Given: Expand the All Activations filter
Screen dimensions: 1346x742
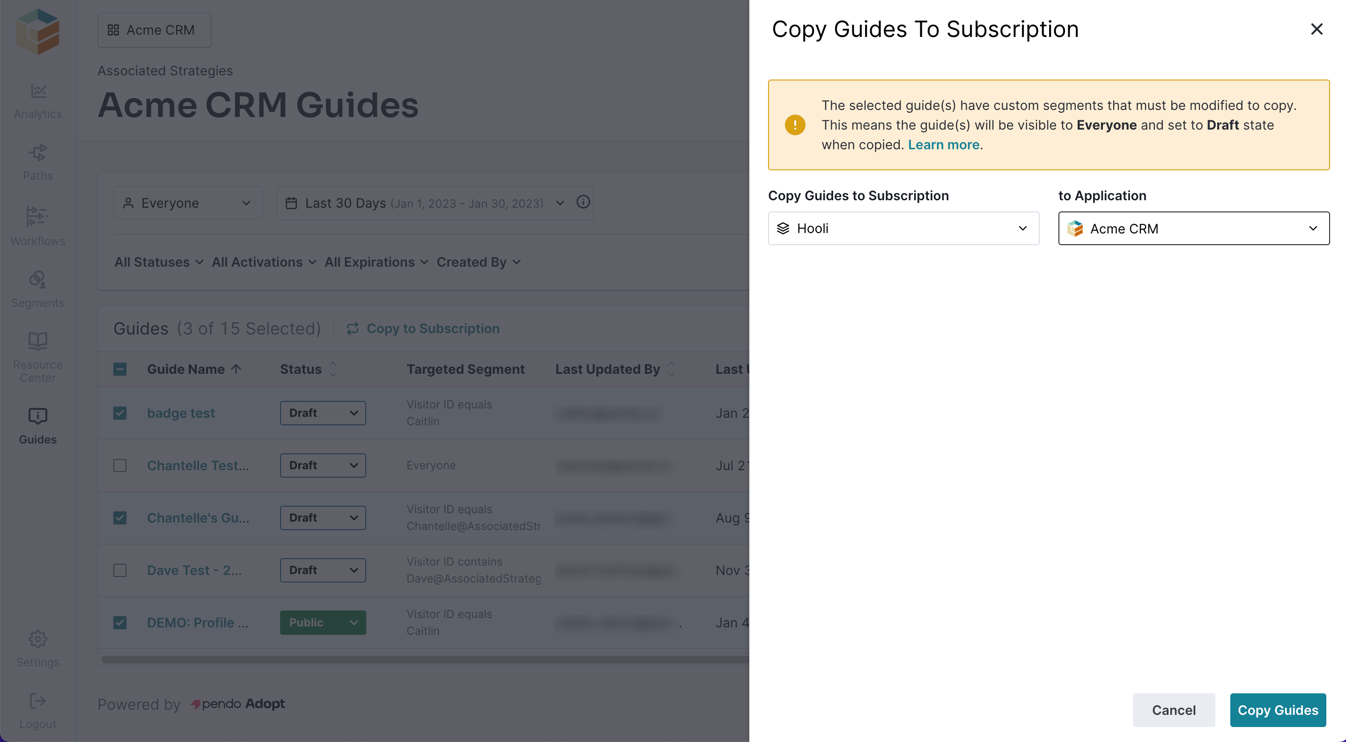Looking at the screenshot, I should click(264, 262).
